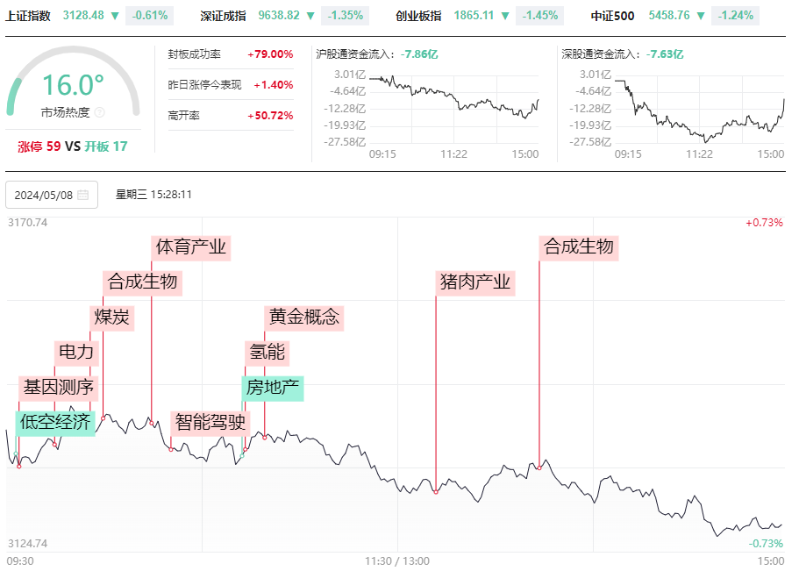Open the 2024/05/08 date picker field
Viewport: 799px width, 578px height.
pyautogui.click(x=52, y=196)
